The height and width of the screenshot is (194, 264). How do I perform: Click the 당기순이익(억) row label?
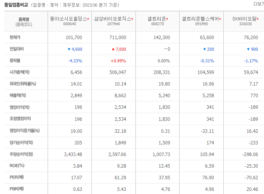point(21,142)
